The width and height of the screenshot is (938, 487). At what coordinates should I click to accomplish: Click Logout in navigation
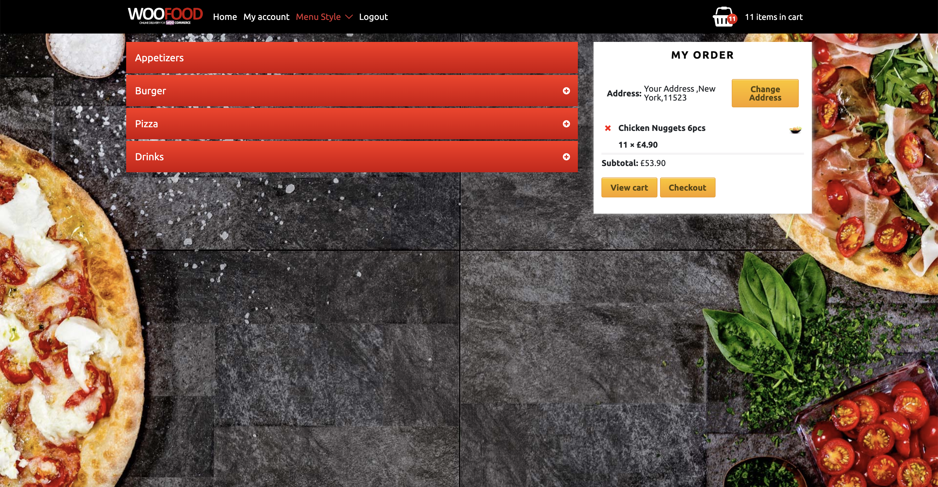(373, 17)
